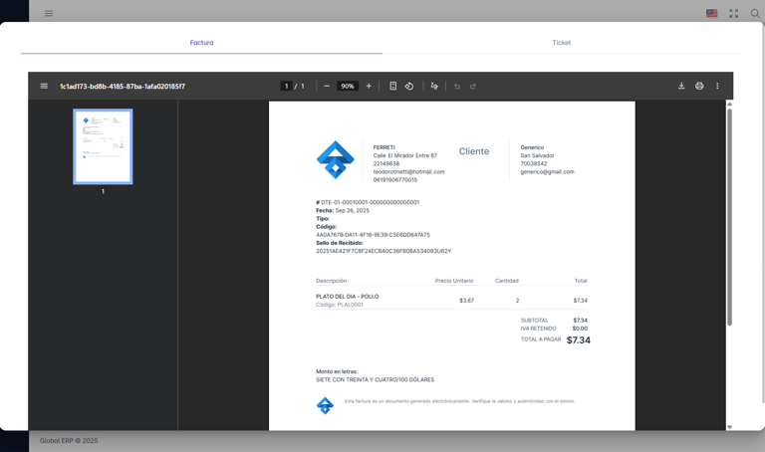Click the Precio Unitario column header
Viewport: 765px width, 452px height.
[x=454, y=281]
